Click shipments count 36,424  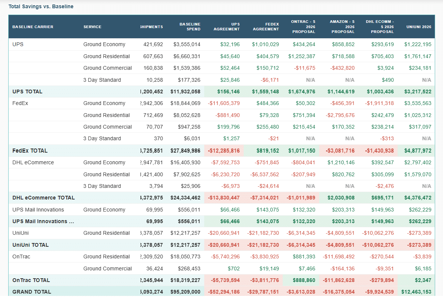(x=155, y=268)
